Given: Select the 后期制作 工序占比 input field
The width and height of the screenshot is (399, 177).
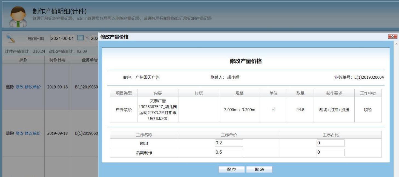Looking at the screenshot, I should tap(331, 153).
